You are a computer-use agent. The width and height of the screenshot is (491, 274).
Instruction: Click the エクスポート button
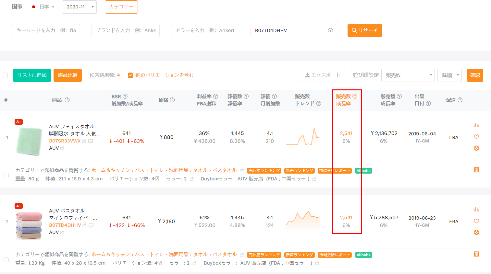tap(323, 75)
